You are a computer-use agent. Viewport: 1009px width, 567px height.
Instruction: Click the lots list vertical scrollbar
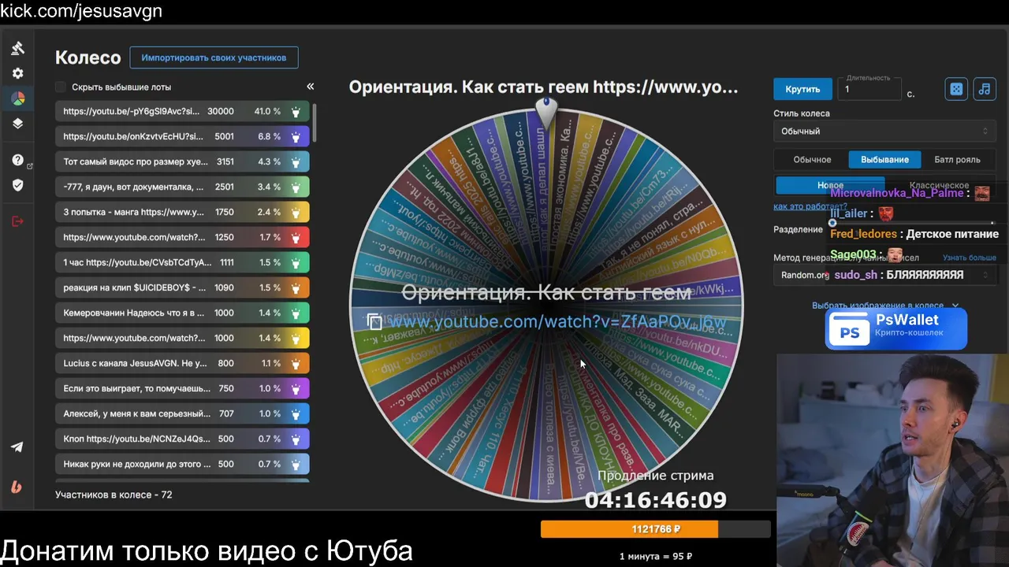pos(314,123)
